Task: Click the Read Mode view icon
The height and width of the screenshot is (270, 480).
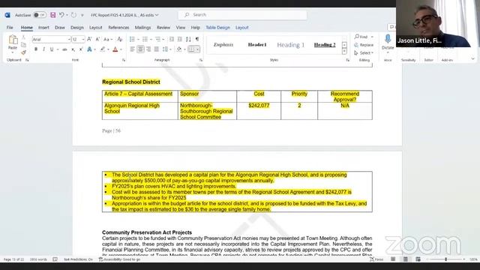Action: pyautogui.click(x=393, y=259)
